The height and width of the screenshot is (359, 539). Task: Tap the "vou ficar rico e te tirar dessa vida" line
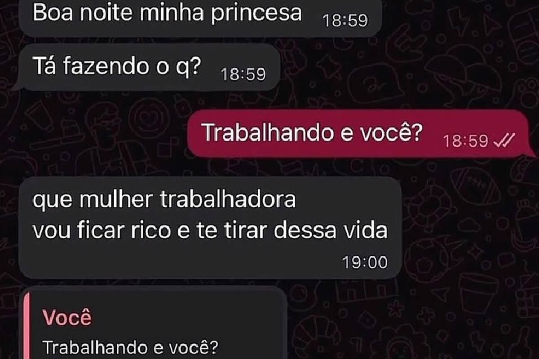[210, 231]
